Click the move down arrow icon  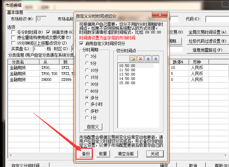156,59
